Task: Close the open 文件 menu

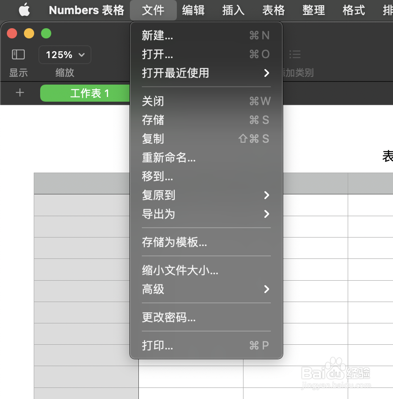Action: [153, 10]
